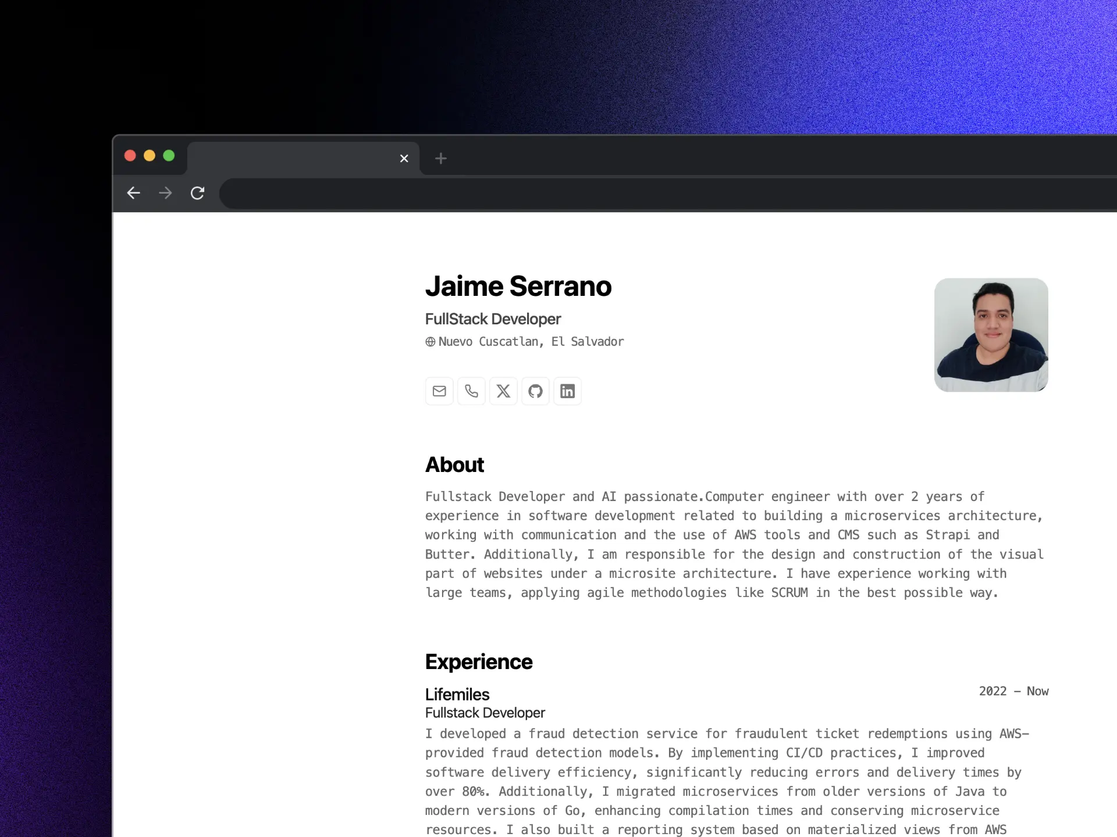Reload the page
Screen dimensions: 1117x837
point(198,193)
